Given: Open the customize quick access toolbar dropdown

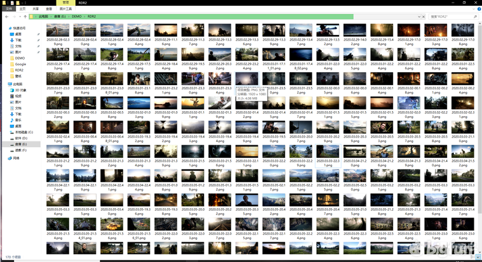Looking at the screenshot, I should 23,3.
